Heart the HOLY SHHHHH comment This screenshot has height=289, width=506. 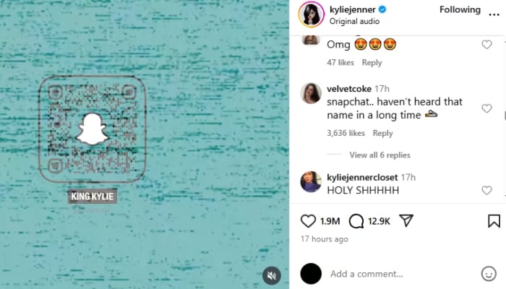click(486, 190)
